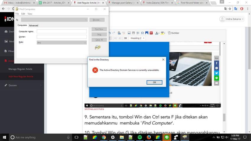
Task: Open the text color picker icon
Action: (157, 33)
